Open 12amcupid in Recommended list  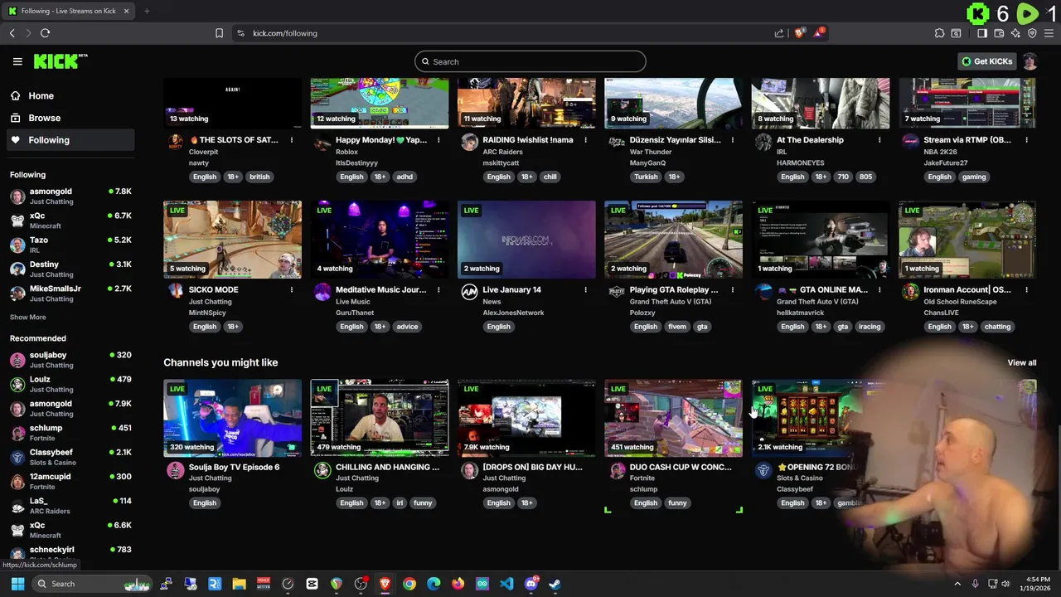point(70,481)
